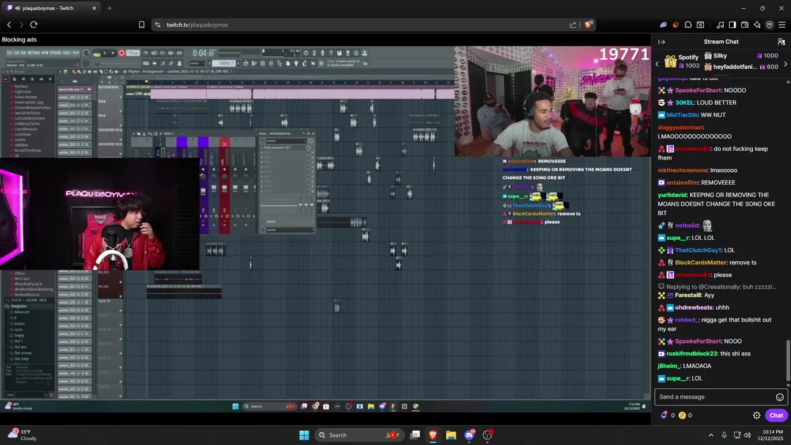Open File Explorer from taskbar
The width and height of the screenshot is (791, 445).
pos(451,435)
